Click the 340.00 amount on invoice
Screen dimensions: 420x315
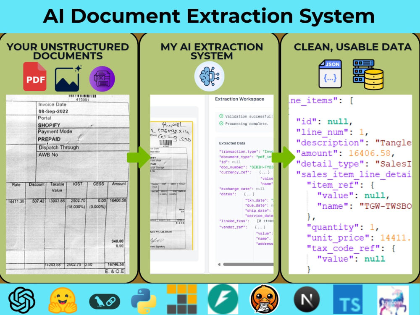[x=117, y=241]
